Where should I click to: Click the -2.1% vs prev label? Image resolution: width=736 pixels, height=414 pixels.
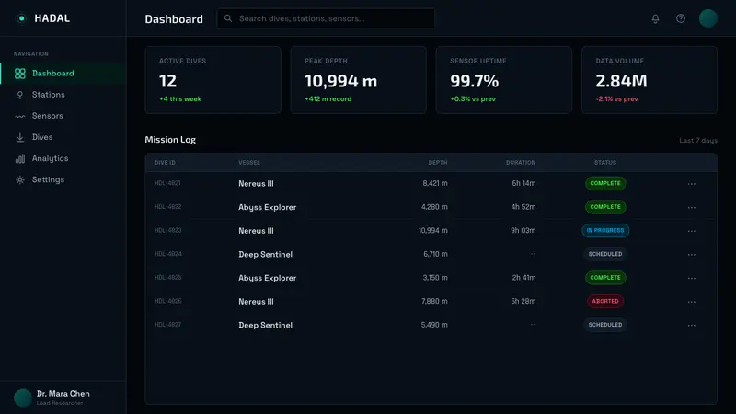tap(616, 99)
